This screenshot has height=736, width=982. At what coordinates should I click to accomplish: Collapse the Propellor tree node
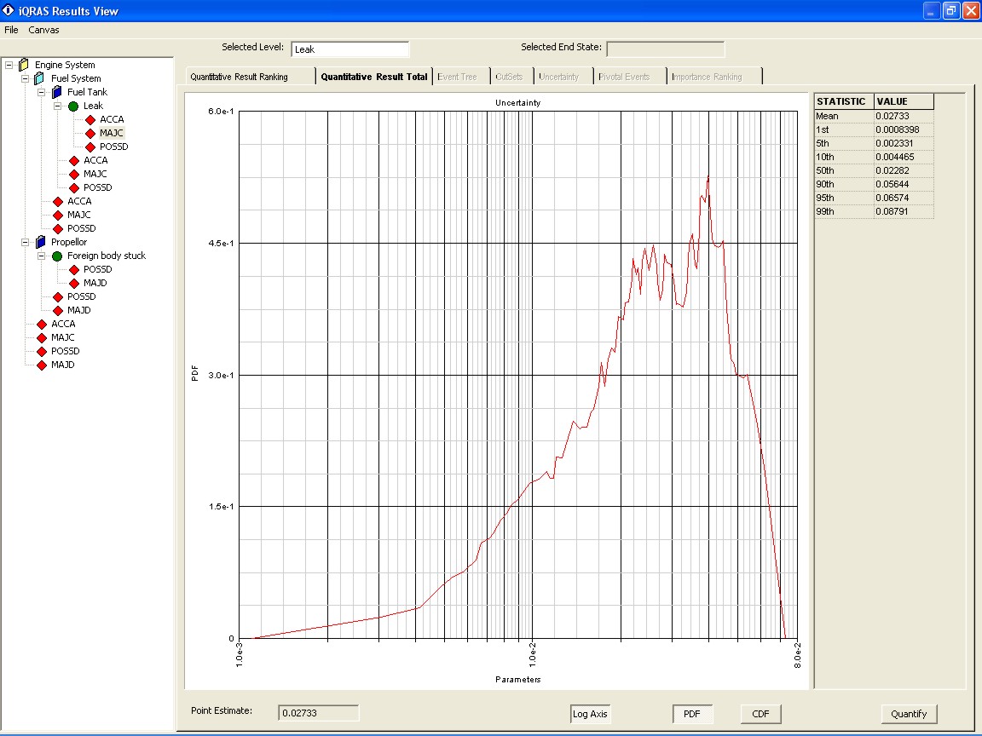(25, 242)
